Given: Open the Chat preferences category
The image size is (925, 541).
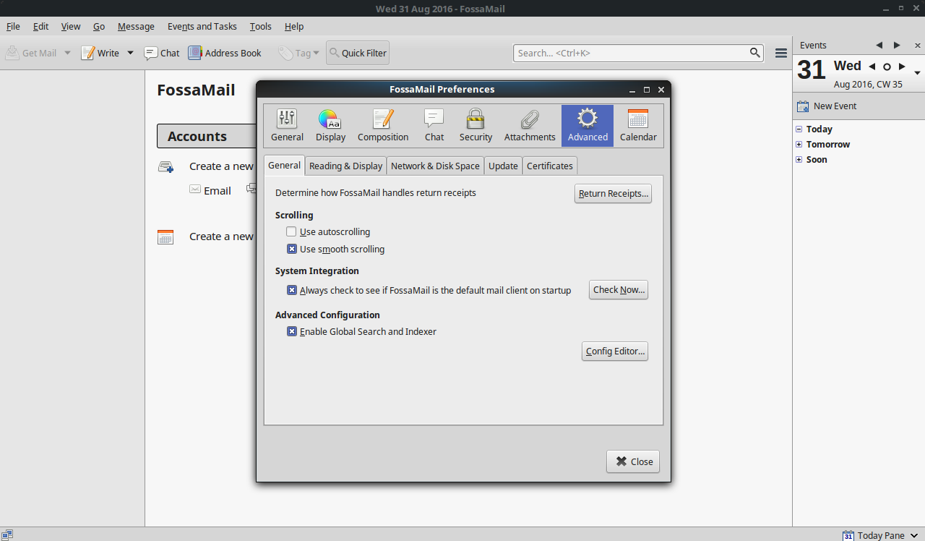Looking at the screenshot, I should [x=434, y=126].
